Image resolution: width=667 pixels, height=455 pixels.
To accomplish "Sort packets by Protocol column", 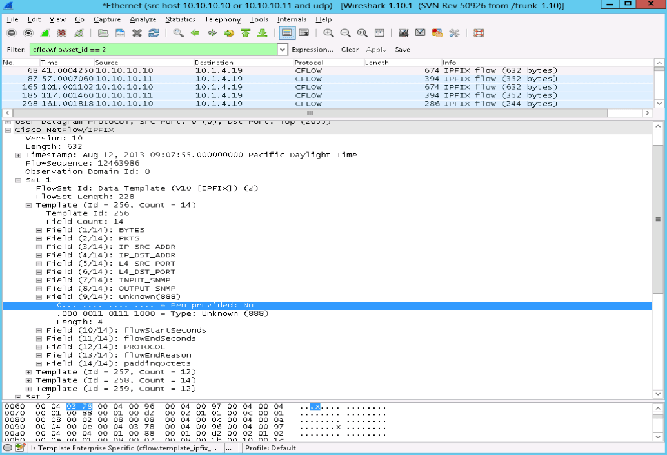I will (x=328, y=63).
